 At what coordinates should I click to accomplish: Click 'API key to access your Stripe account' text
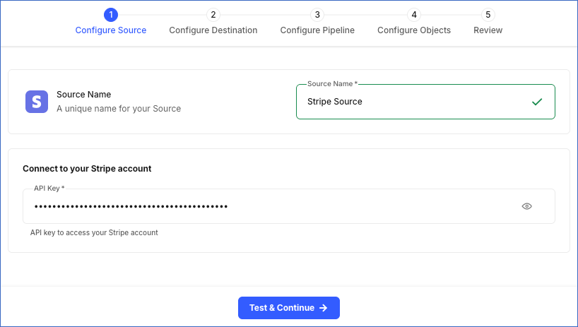(94, 233)
